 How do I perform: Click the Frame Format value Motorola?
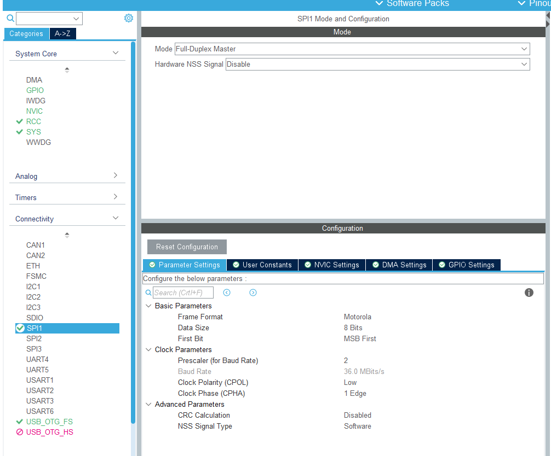click(357, 317)
